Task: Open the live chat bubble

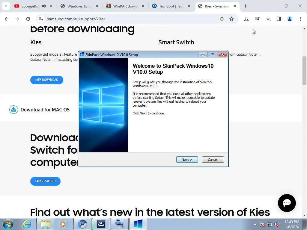Action: click(287, 203)
